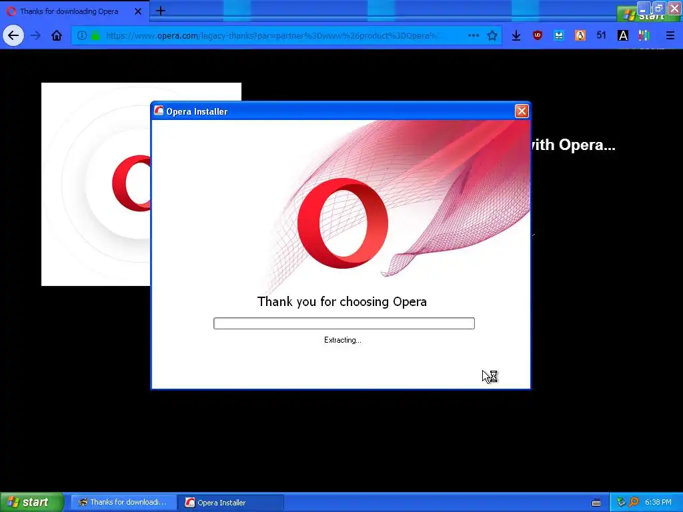Click the orange penguin extension icon
683x512 pixels.
pos(580,35)
